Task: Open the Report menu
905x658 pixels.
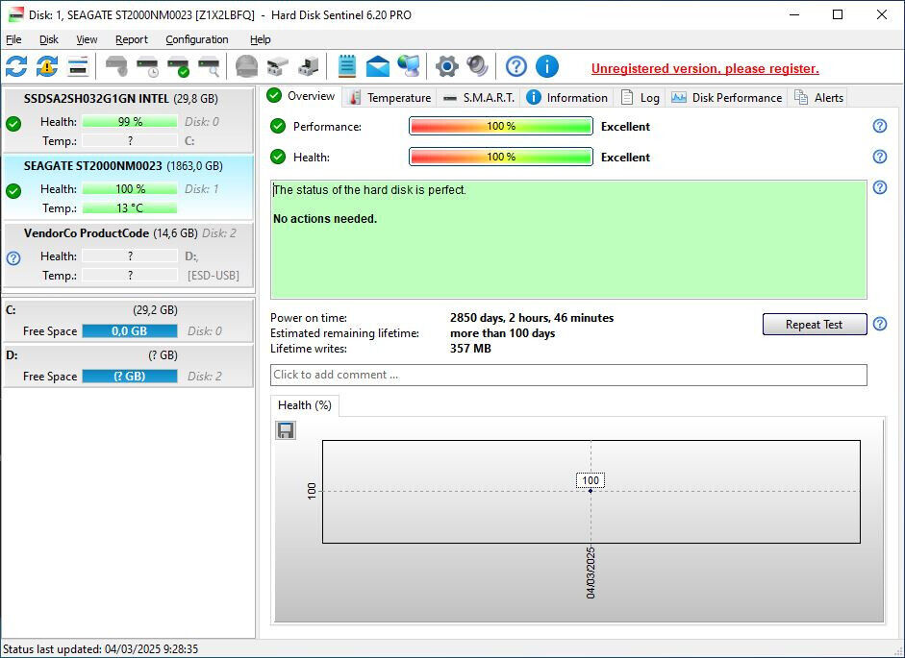Action: (132, 39)
